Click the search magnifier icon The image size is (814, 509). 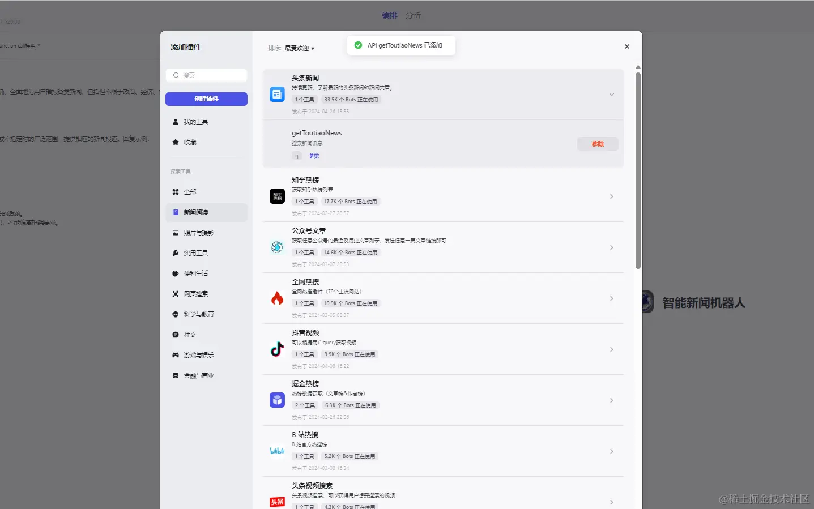176,75
